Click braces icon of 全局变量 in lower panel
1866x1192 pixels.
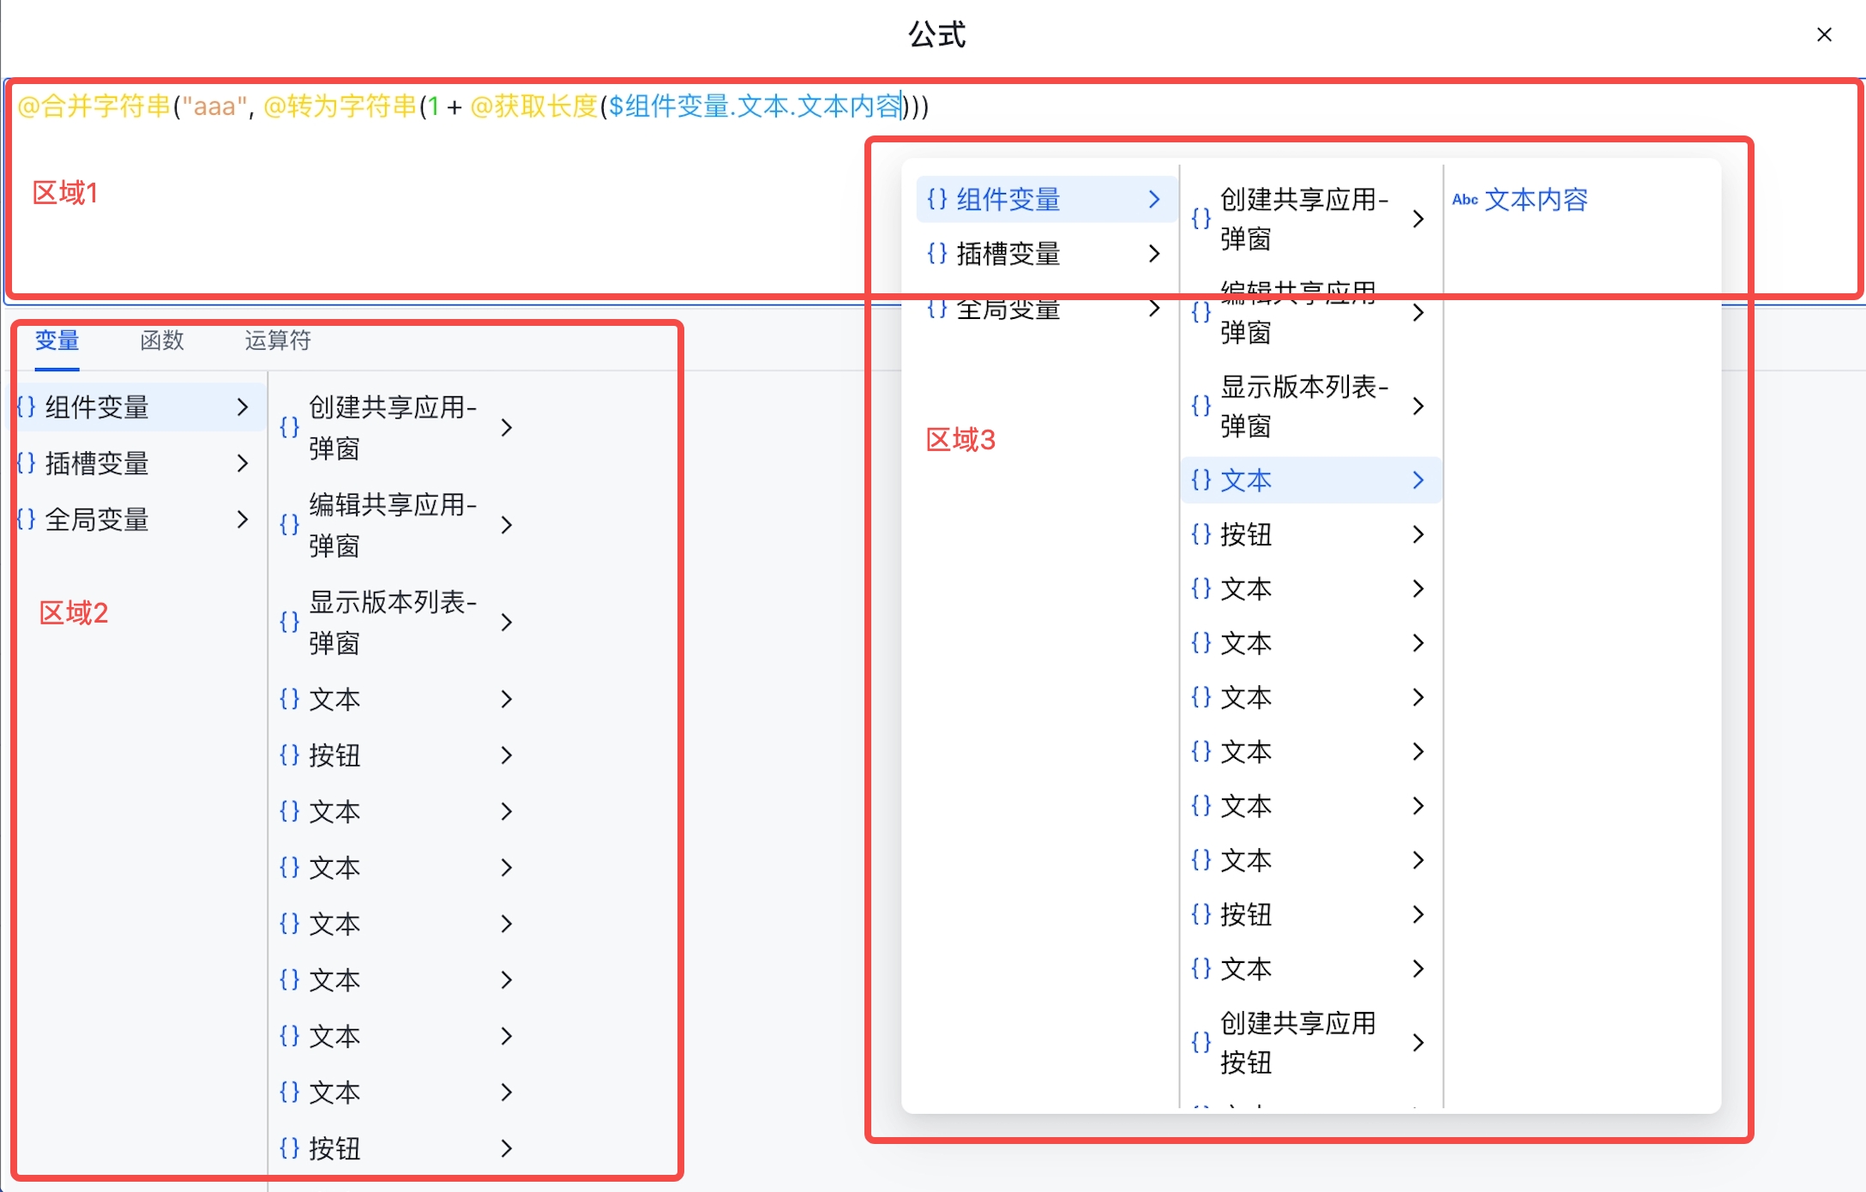26,519
